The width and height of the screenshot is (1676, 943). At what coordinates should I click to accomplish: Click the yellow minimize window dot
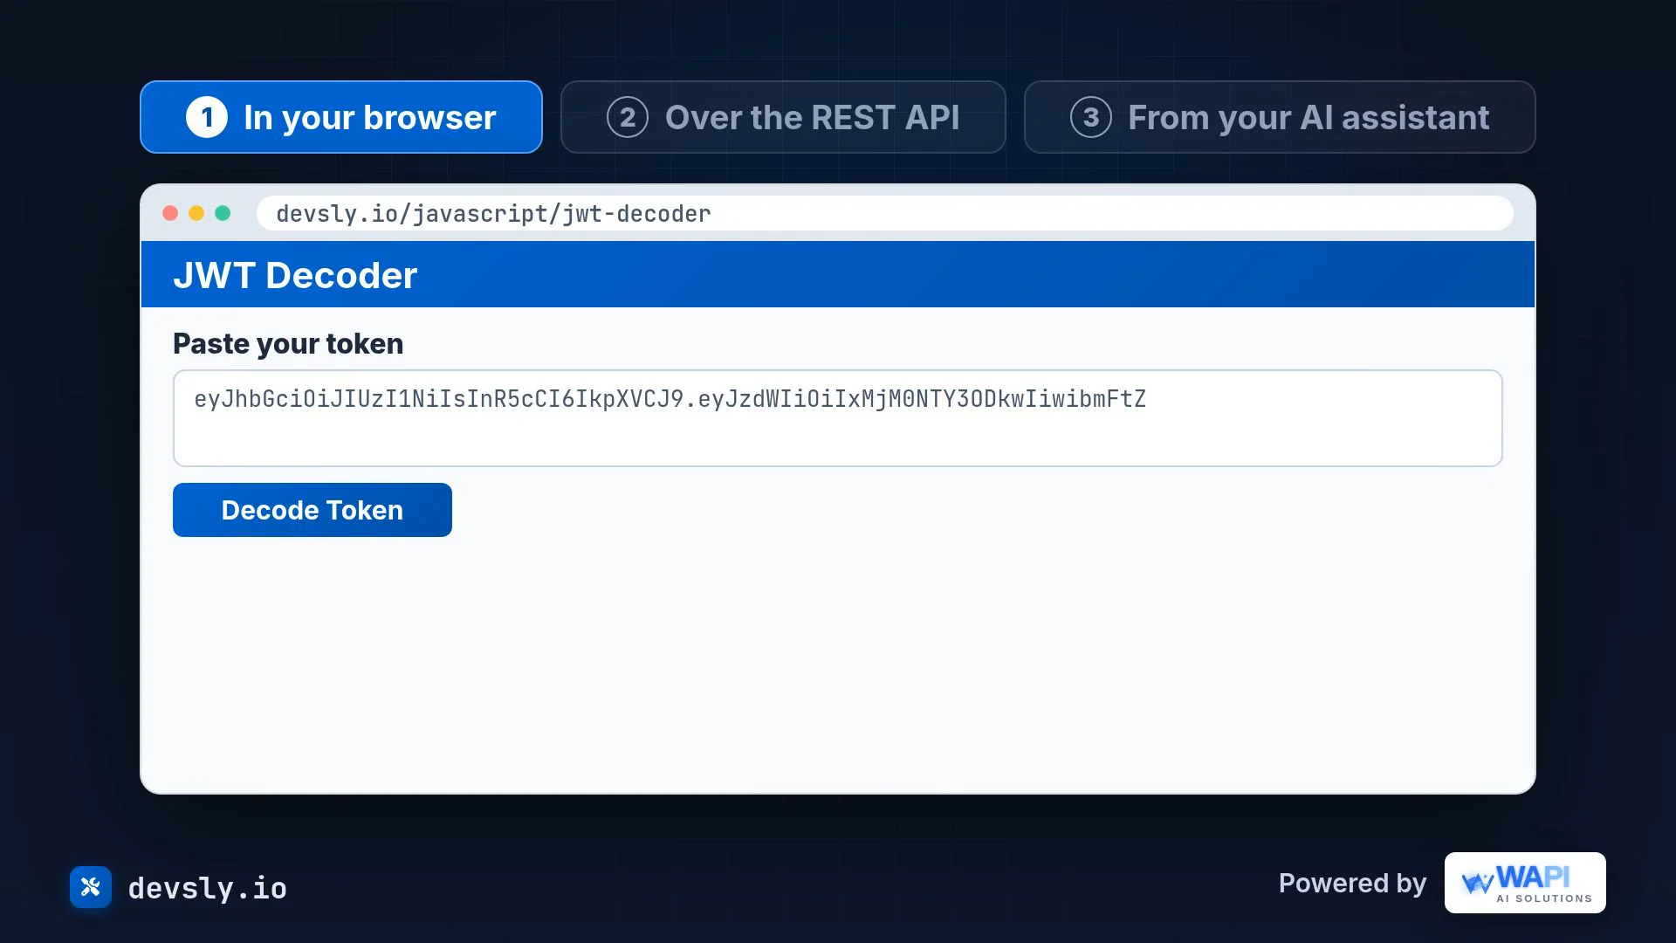coord(196,213)
